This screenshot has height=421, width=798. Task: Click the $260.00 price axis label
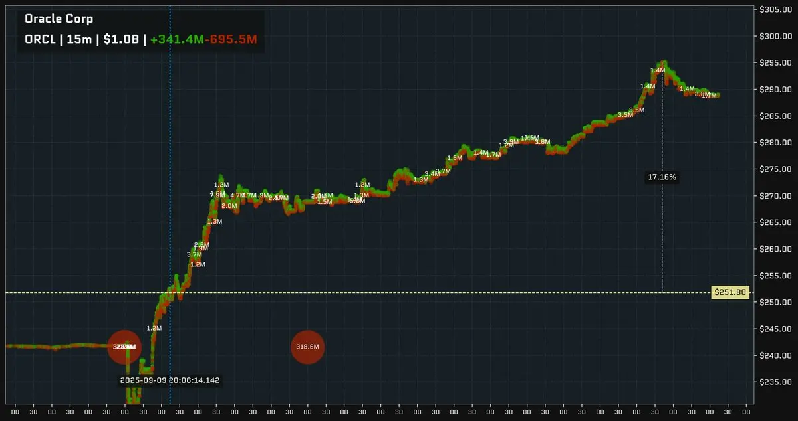777,249
